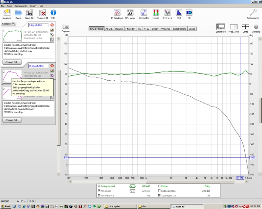The width and height of the screenshot is (262, 209).
Task: Open graph Controls gear
Action: point(256,28)
